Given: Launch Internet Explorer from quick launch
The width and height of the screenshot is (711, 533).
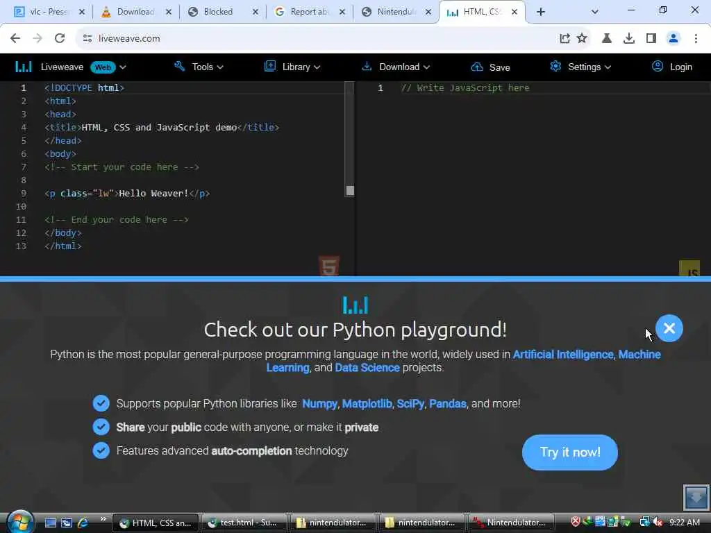Looking at the screenshot, I should [x=83, y=523].
